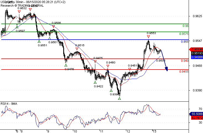Click the 0.9468 price axis label
203x133 pixels.
[x=197, y=66]
